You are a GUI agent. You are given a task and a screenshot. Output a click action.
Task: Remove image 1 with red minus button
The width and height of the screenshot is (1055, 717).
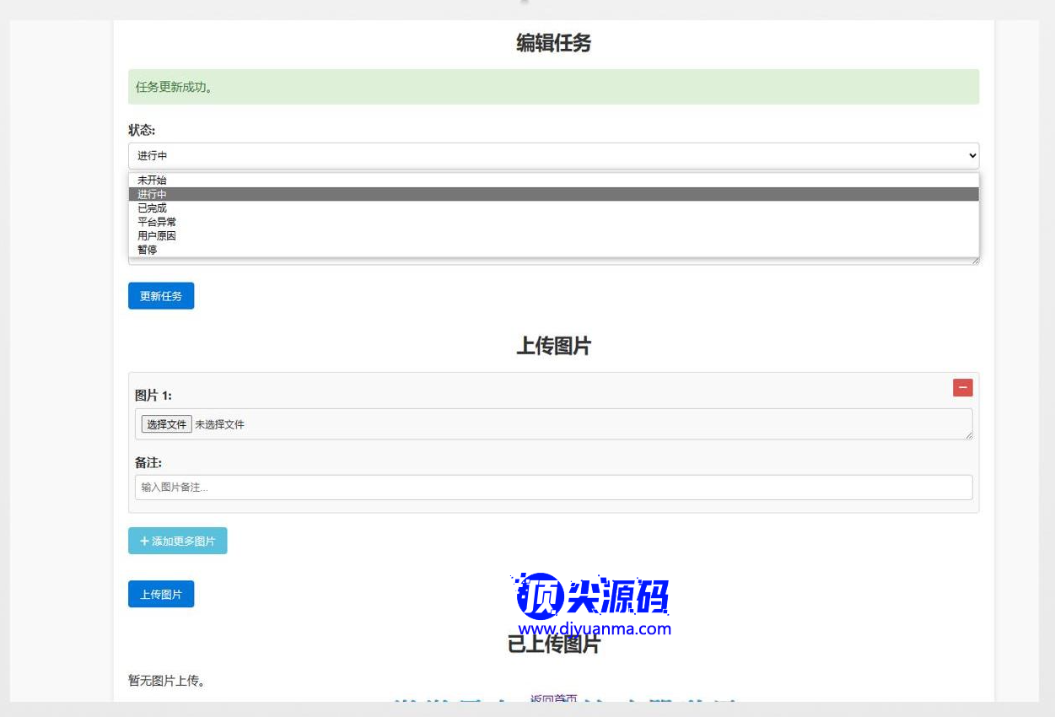(962, 387)
